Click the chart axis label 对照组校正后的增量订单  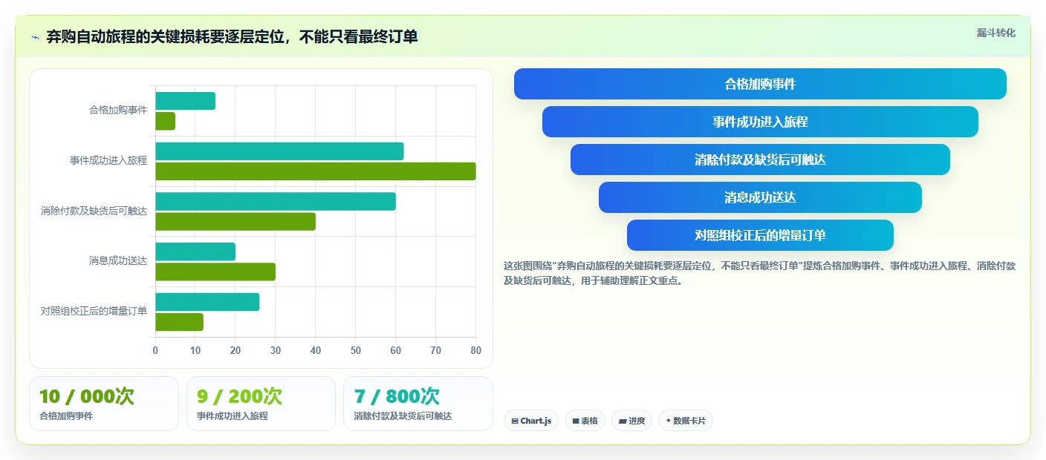pos(94,311)
